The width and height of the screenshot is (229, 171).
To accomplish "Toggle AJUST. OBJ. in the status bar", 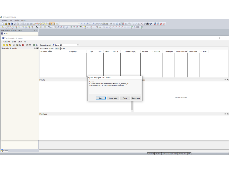I will (173, 154).
